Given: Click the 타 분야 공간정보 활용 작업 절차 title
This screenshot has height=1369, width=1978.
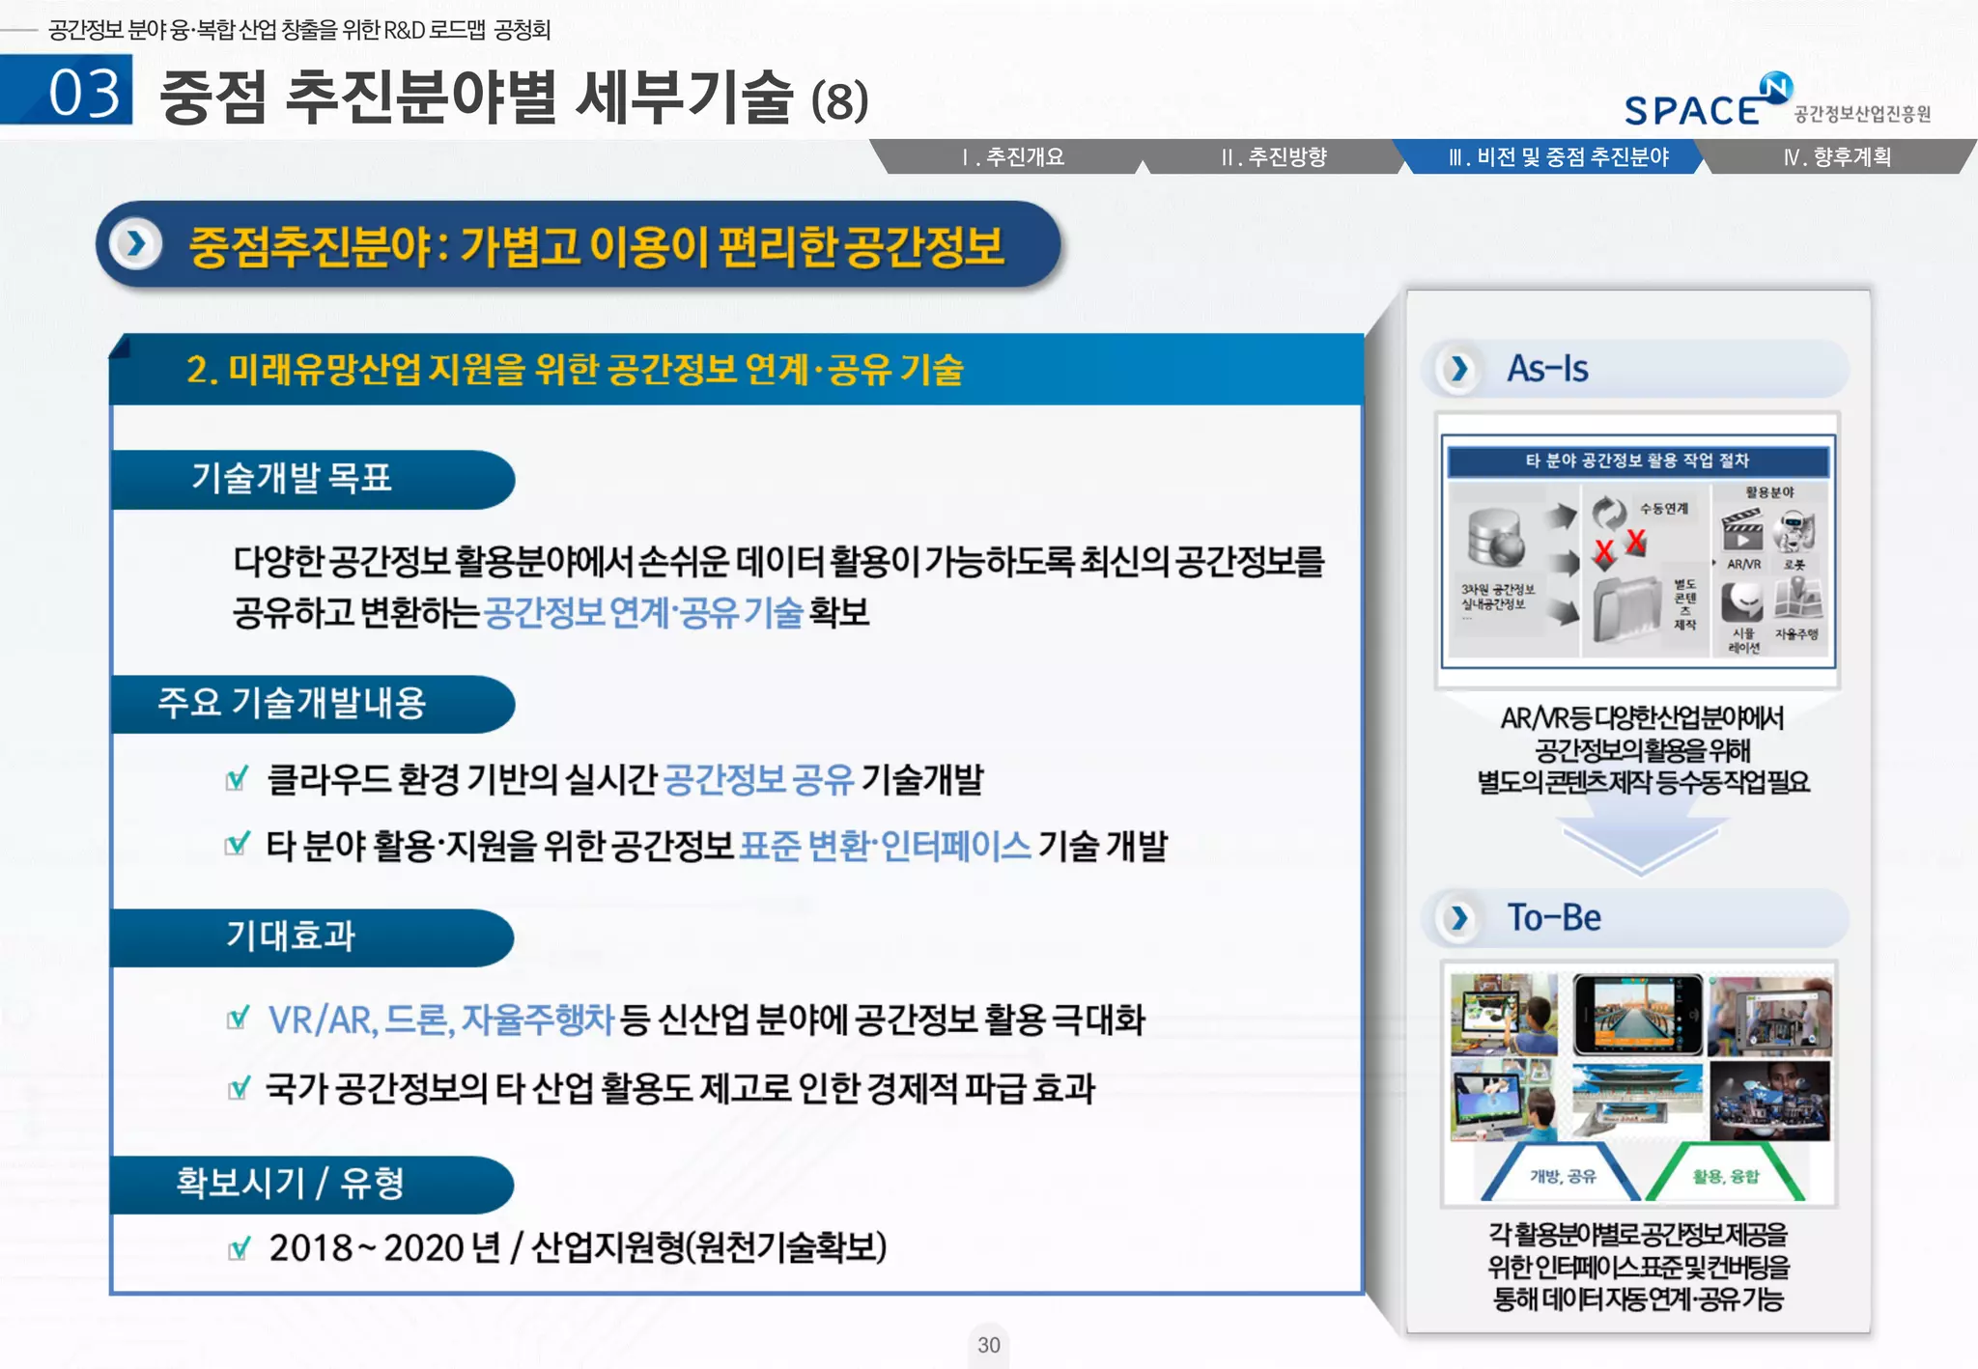Looking at the screenshot, I should click(1637, 461).
